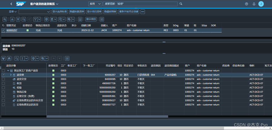This screenshot has height=130, width=272.
Task: Click the 退货交货 truck icon
Action: pyautogui.click(x=14, y=79)
